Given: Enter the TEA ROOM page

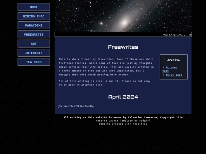Looking at the screenshot, I should point(34,62).
